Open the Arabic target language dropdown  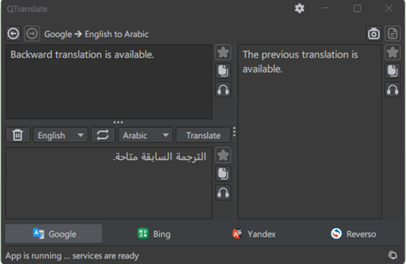tap(145, 135)
